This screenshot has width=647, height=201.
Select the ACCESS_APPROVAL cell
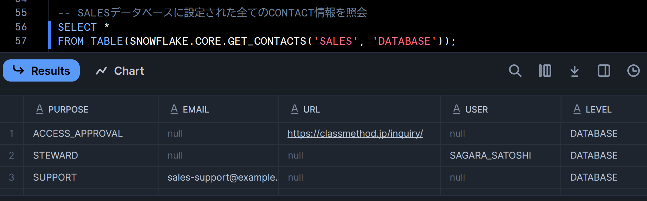pos(78,133)
